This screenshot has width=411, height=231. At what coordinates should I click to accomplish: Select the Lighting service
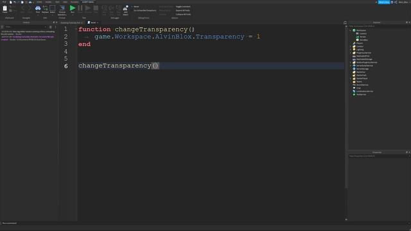[360, 49]
